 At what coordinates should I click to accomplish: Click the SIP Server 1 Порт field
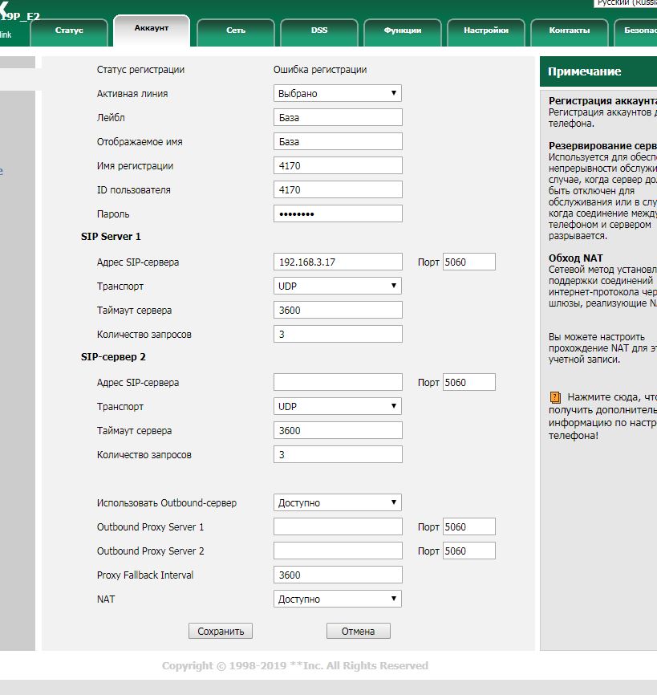[468, 262]
